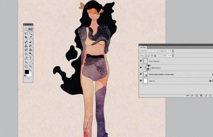Screen dimensions: 213x137
Task: Toggle visibility of Layer 0
Action: point(141,81)
